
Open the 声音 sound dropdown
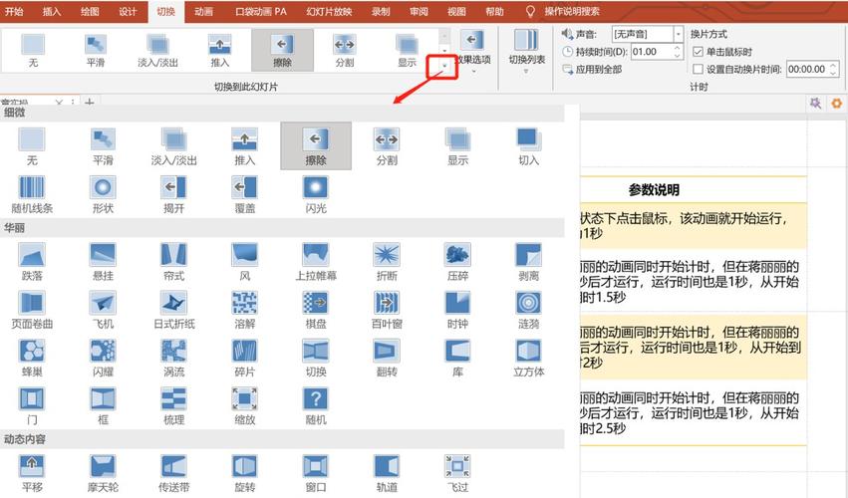click(679, 34)
